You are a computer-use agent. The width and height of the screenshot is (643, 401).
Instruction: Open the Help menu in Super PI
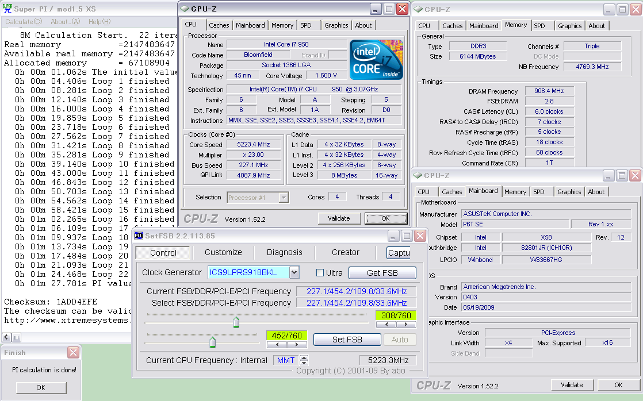99,22
